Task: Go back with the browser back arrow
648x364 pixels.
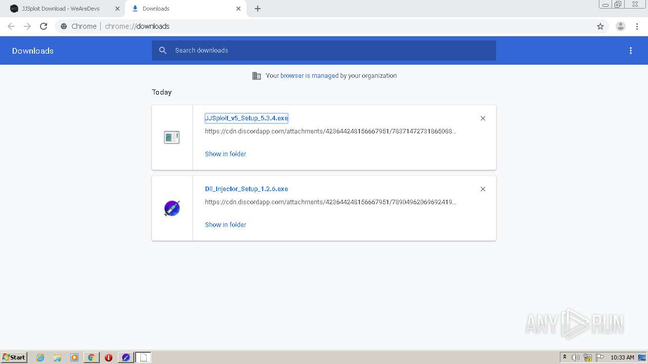Action: coord(11,26)
